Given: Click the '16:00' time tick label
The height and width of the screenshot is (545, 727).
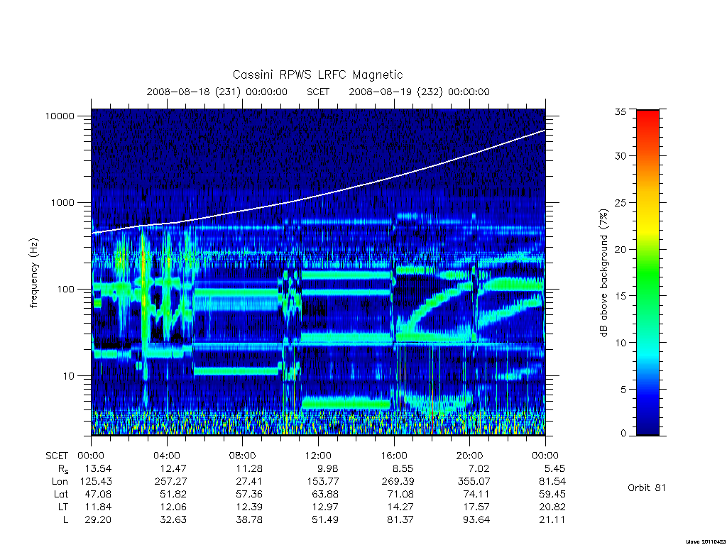Looking at the screenshot, I should [394, 456].
